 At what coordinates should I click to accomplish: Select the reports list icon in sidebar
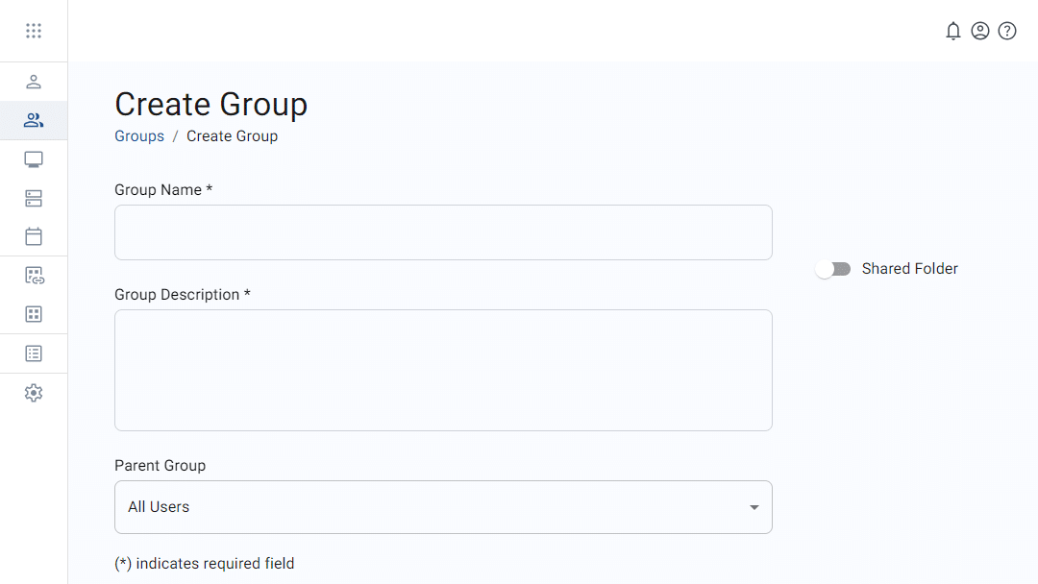click(x=34, y=353)
